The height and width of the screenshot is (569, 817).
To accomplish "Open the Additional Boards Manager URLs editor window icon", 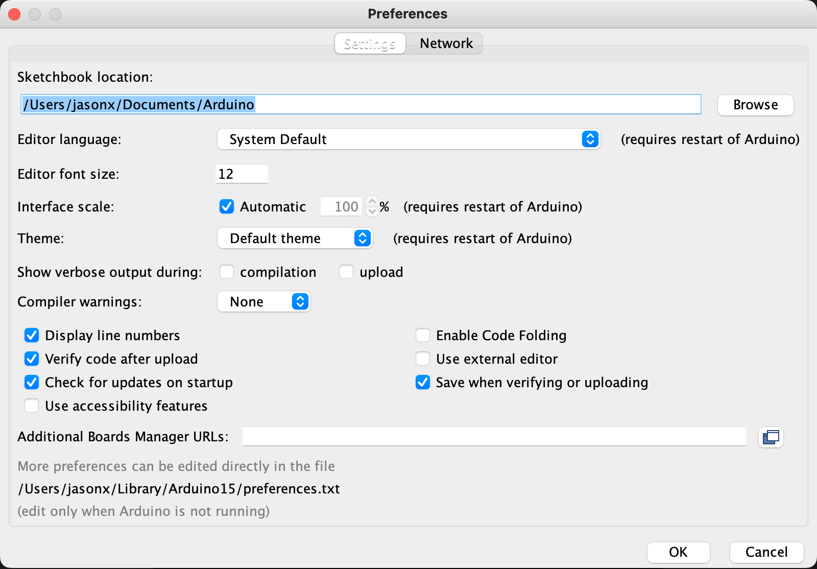I will point(771,437).
